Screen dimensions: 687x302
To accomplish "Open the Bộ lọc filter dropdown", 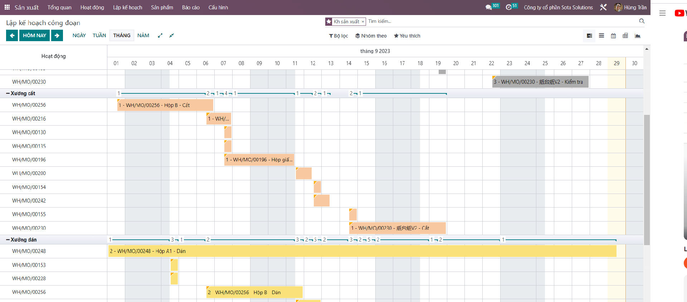I will pyautogui.click(x=338, y=36).
